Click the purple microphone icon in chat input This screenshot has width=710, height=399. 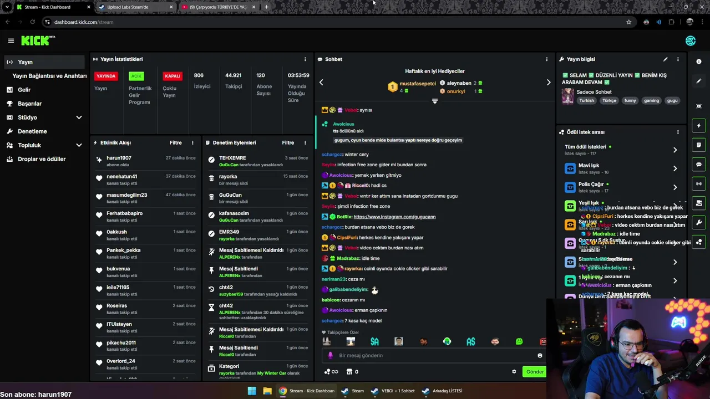pyautogui.click(x=330, y=356)
